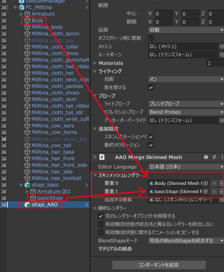Image resolution: width=224 pixels, height=272 pixels.
Task: Open the Editor Language dropdown
Action: pos(186,167)
